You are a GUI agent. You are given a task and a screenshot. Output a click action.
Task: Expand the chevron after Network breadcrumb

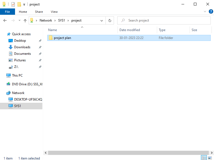(55, 20)
